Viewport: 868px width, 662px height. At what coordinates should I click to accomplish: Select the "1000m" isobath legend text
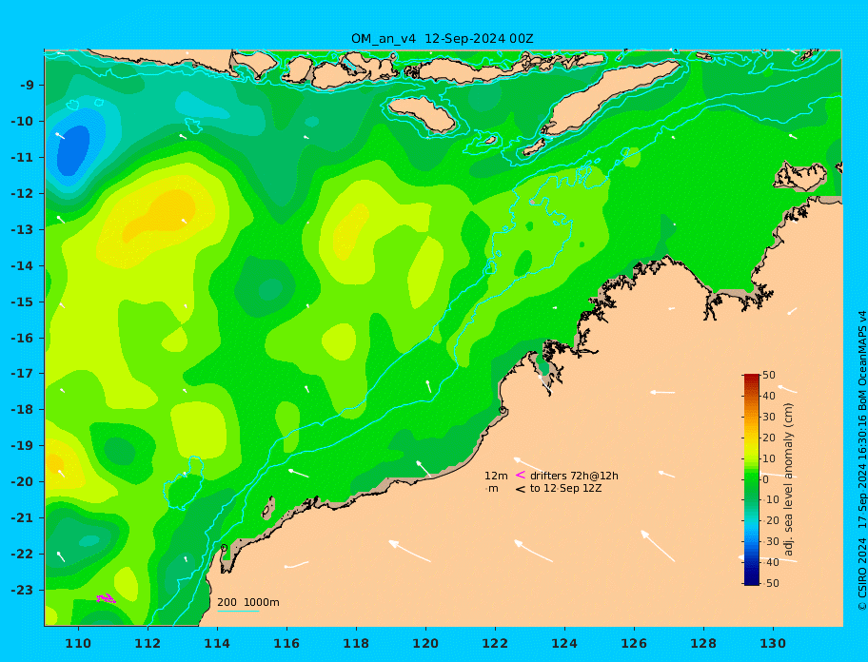pos(262,602)
